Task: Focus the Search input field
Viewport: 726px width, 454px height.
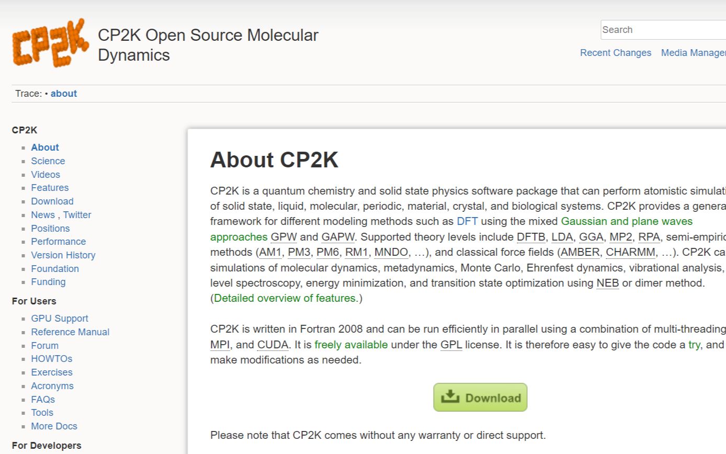Action: point(663,30)
